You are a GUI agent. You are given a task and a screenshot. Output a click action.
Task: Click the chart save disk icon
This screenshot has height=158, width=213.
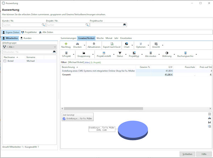point(209,122)
